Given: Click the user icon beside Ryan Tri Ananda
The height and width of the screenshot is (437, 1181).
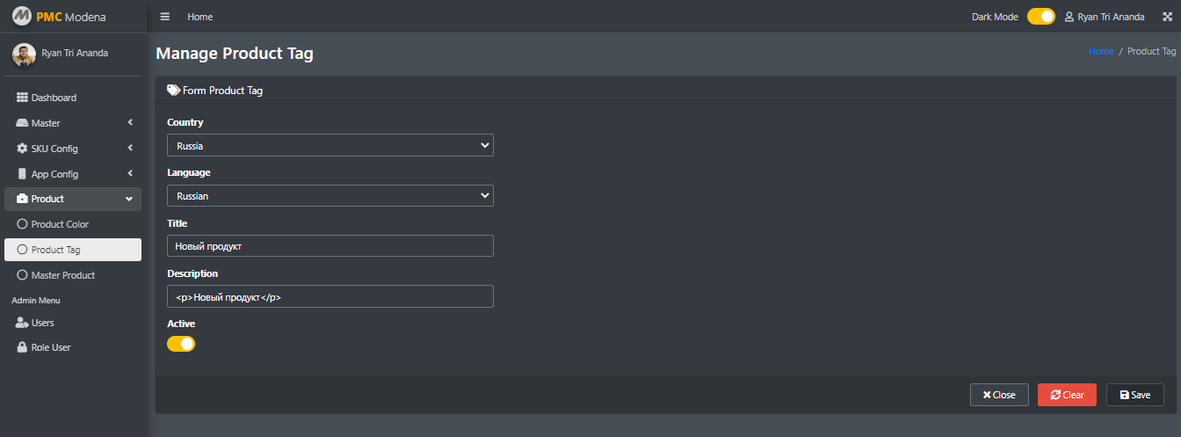Looking at the screenshot, I should 1069,17.
